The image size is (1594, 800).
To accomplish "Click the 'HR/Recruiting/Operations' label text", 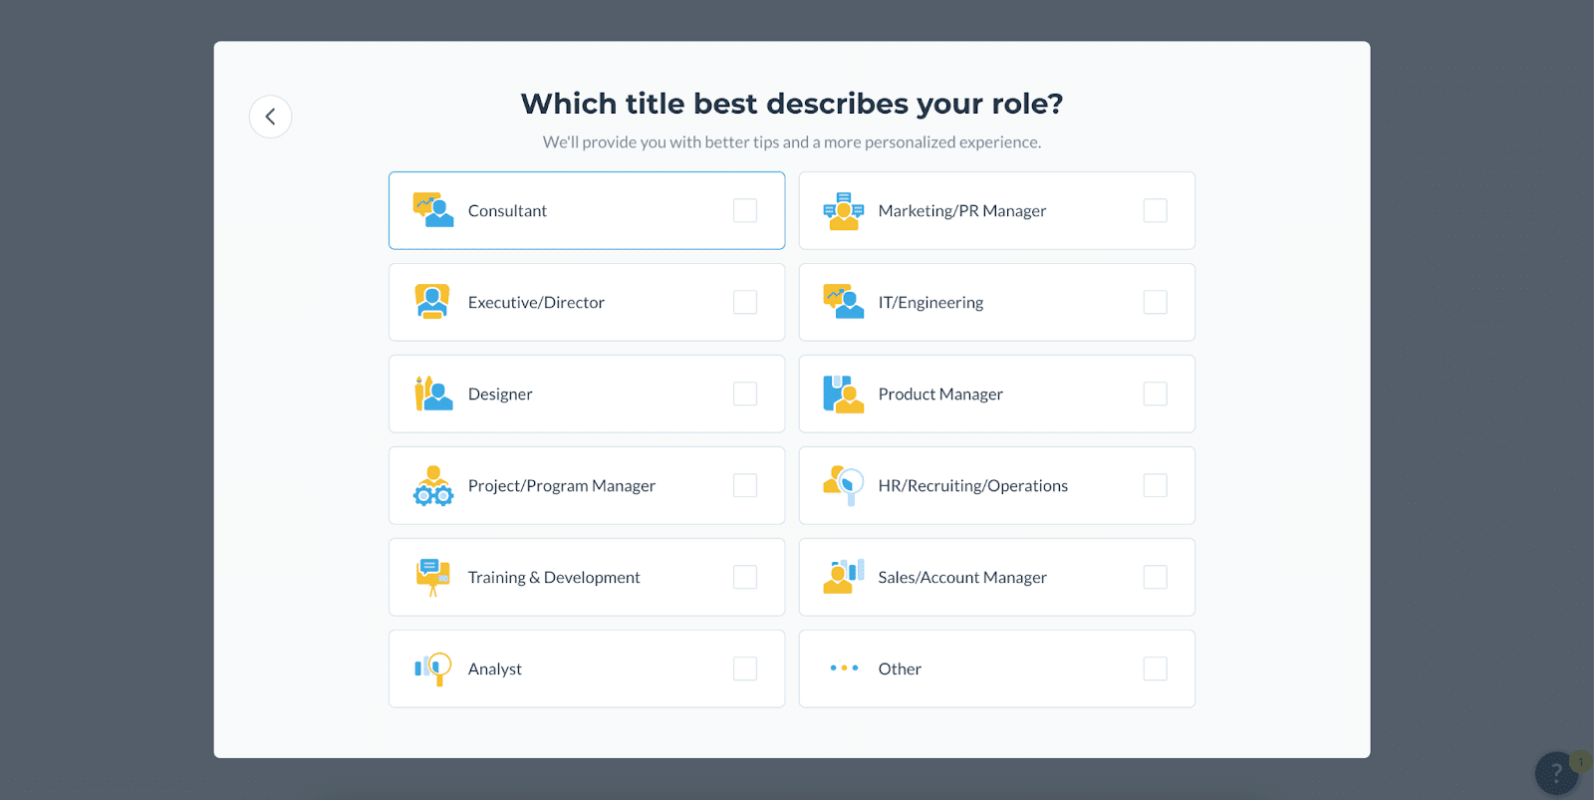I will [973, 486].
